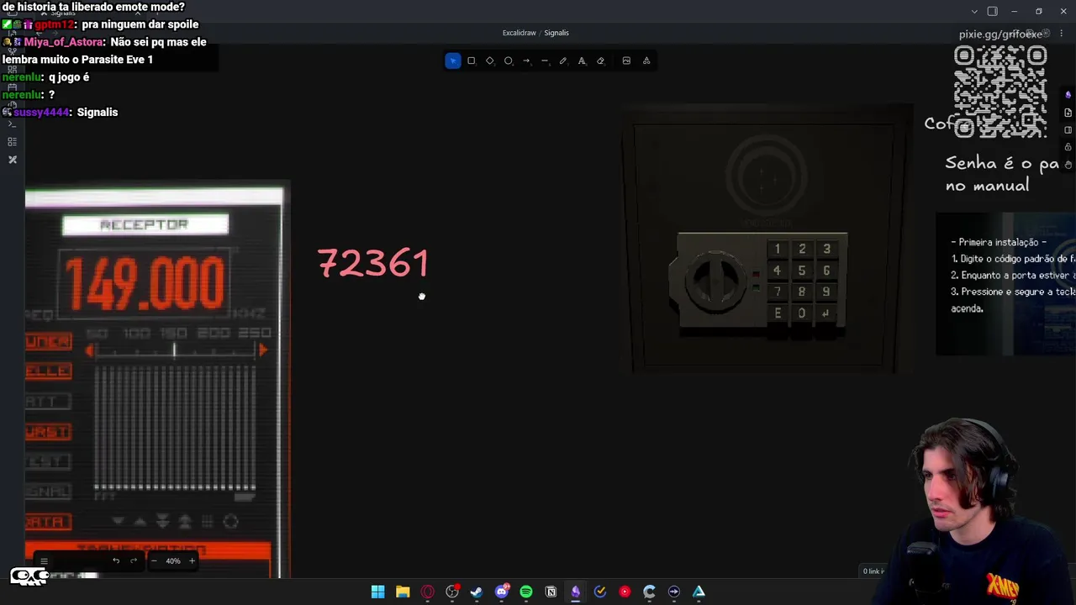Open the calendar sidebar icon
This screenshot has width=1076, height=605.
[x=12, y=88]
